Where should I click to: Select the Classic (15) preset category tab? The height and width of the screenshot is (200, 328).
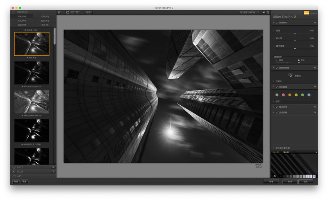[x=45, y=16]
